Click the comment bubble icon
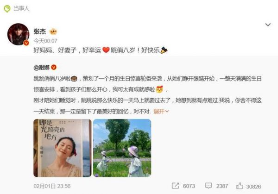Screen dimensions: 278x194 coord(208,186)
